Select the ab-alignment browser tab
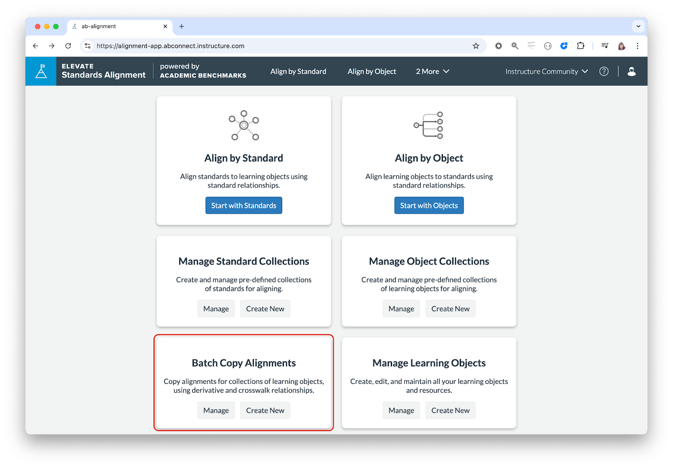The width and height of the screenshot is (673, 468). coord(120,26)
